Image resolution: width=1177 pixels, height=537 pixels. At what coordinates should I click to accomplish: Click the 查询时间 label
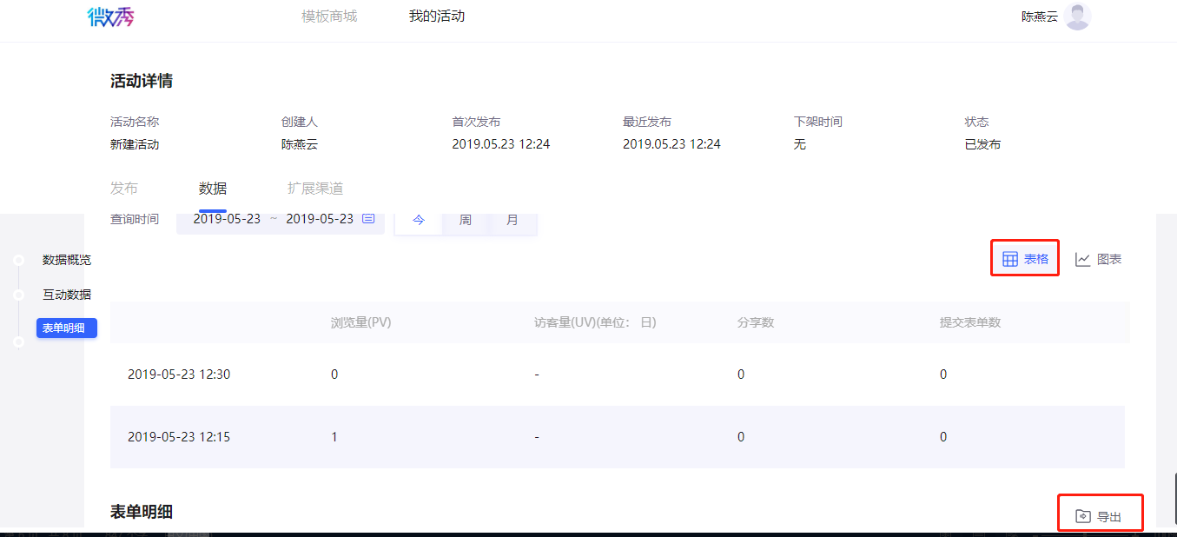click(x=135, y=219)
